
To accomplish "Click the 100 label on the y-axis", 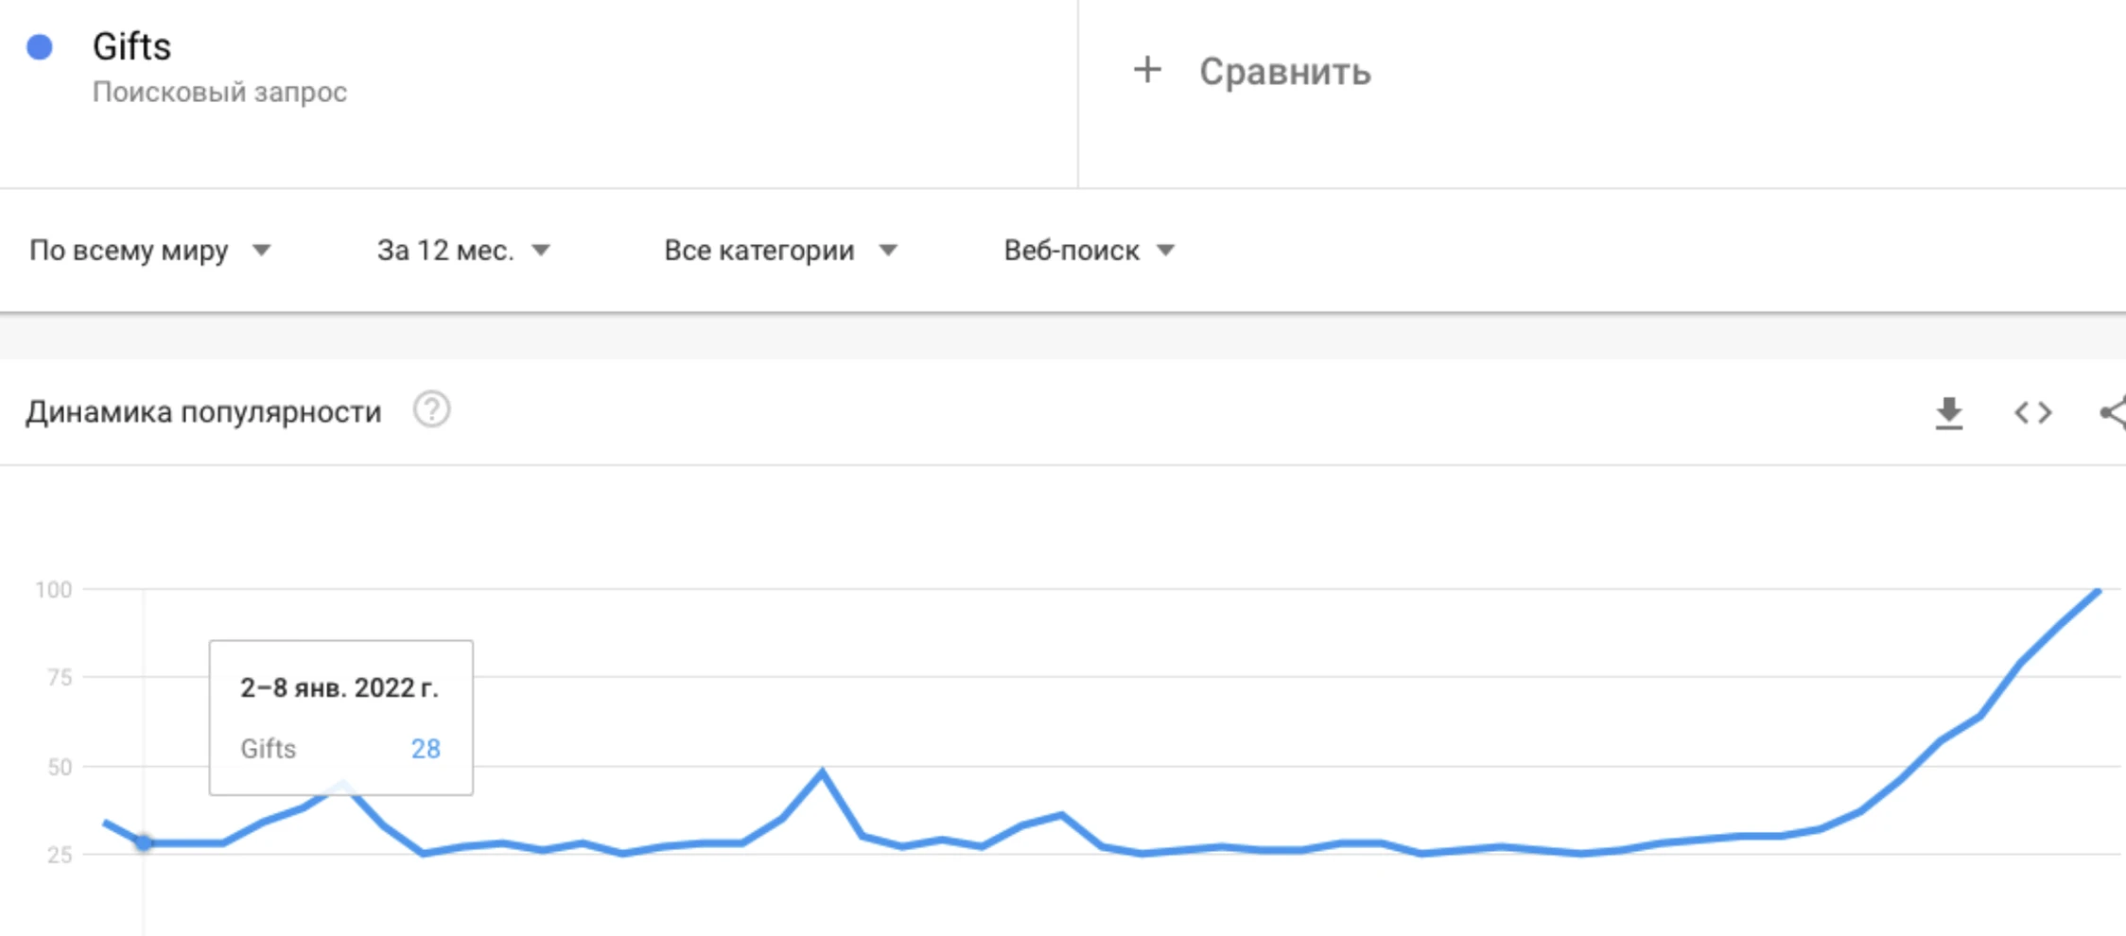I will click(x=53, y=590).
